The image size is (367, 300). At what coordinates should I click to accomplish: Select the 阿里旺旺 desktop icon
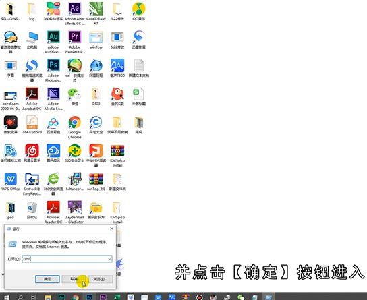tap(96, 68)
